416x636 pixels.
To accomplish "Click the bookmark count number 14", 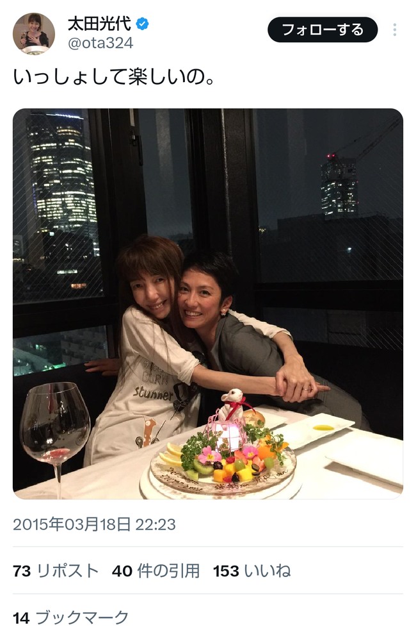I will click(x=22, y=618).
